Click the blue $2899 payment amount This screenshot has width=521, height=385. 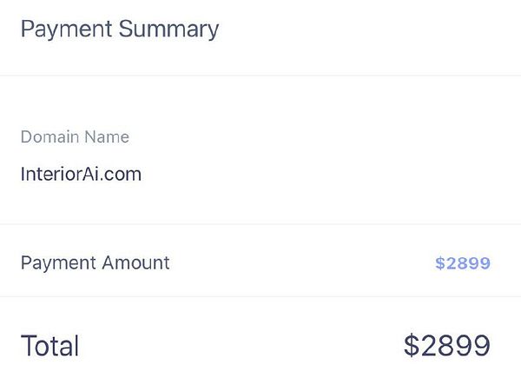pos(463,263)
